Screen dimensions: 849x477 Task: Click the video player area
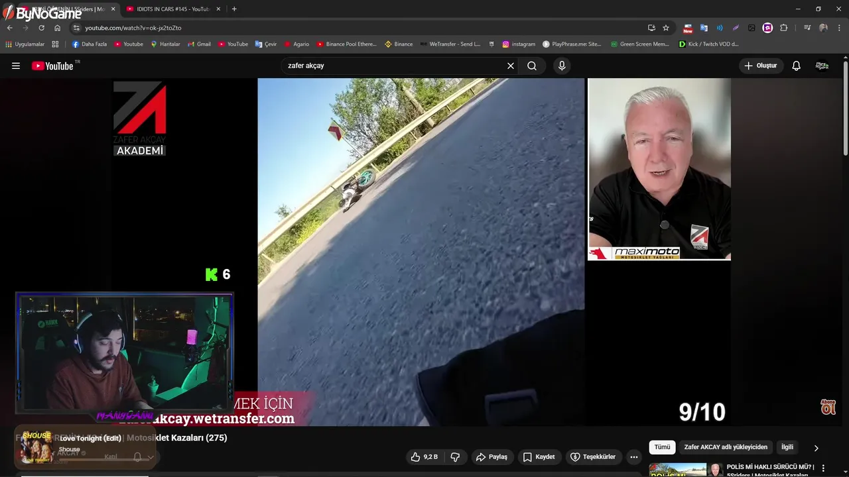421,252
